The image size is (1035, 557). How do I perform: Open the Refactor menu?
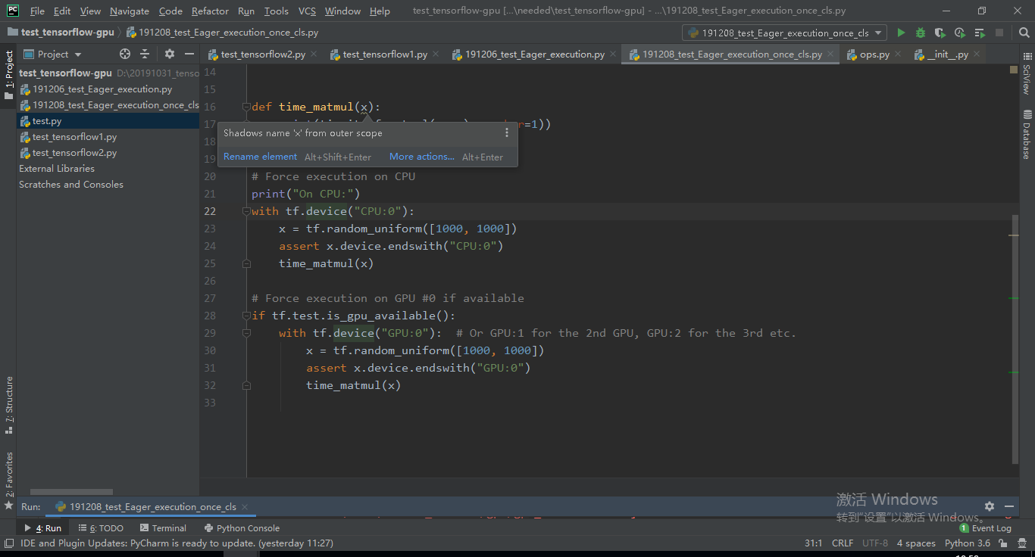click(210, 11)
